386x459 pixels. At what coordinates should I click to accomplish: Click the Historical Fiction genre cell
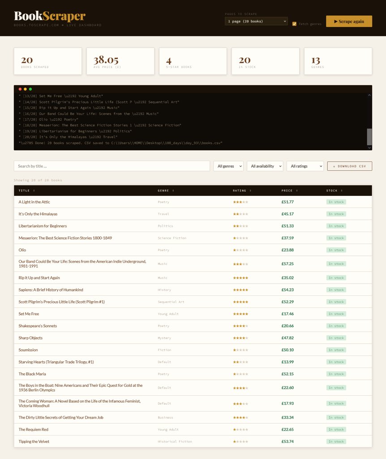pyautogui.click(x=175, y=442)
